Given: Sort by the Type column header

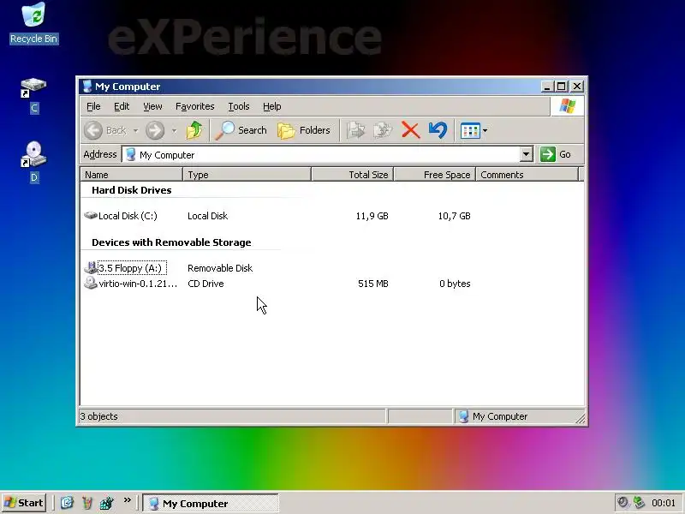Looking at the screenshot, I should tap(247, 175).
